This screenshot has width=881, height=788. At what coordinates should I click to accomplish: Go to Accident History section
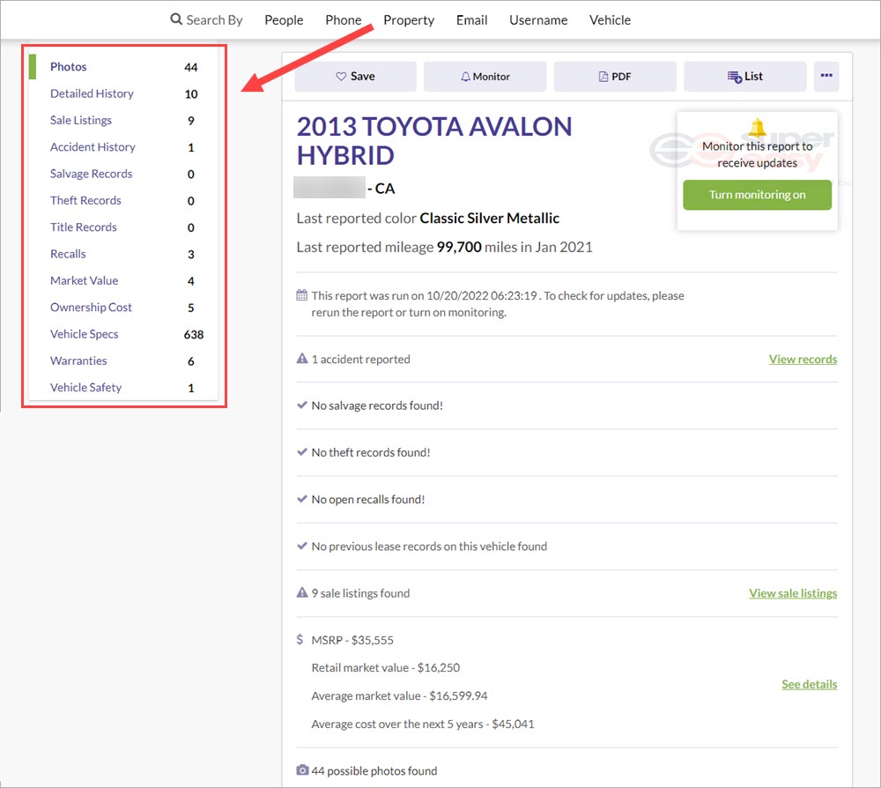pos(93,147)
